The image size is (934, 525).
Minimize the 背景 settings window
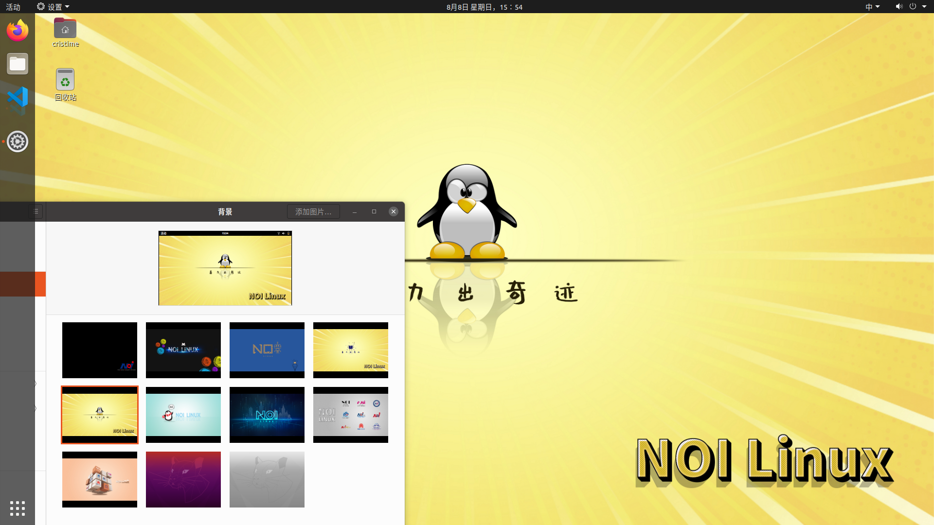355,211
